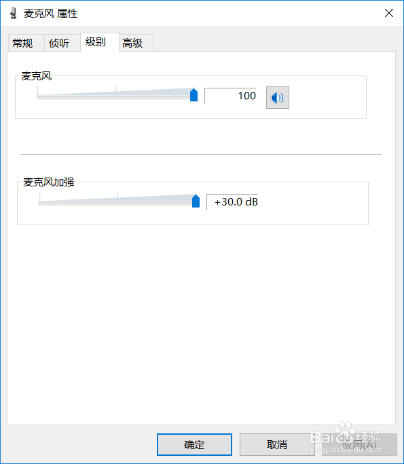This screenshot has width=404, height=464.
Task: Click the boost value field showing +30.0 dB
Action: (x=232, y=202)
